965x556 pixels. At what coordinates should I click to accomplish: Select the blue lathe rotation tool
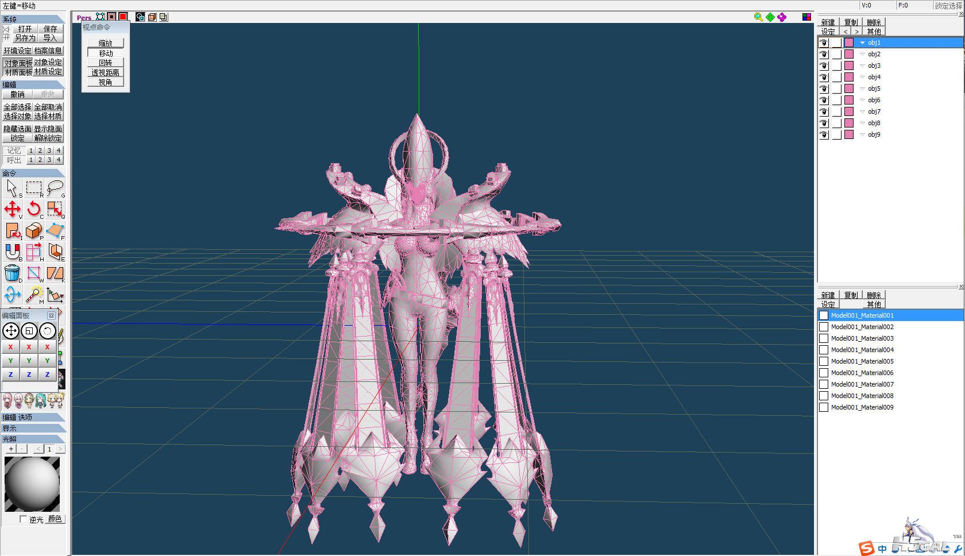pos(12,295)
